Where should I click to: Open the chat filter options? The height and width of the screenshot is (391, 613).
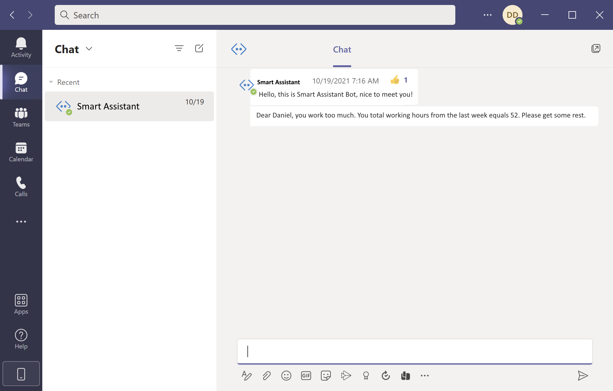179,48
